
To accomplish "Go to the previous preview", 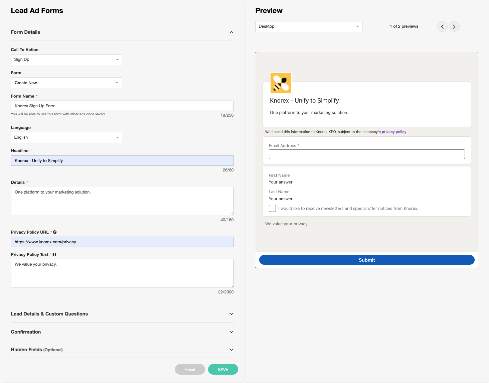I will [442, 26].
